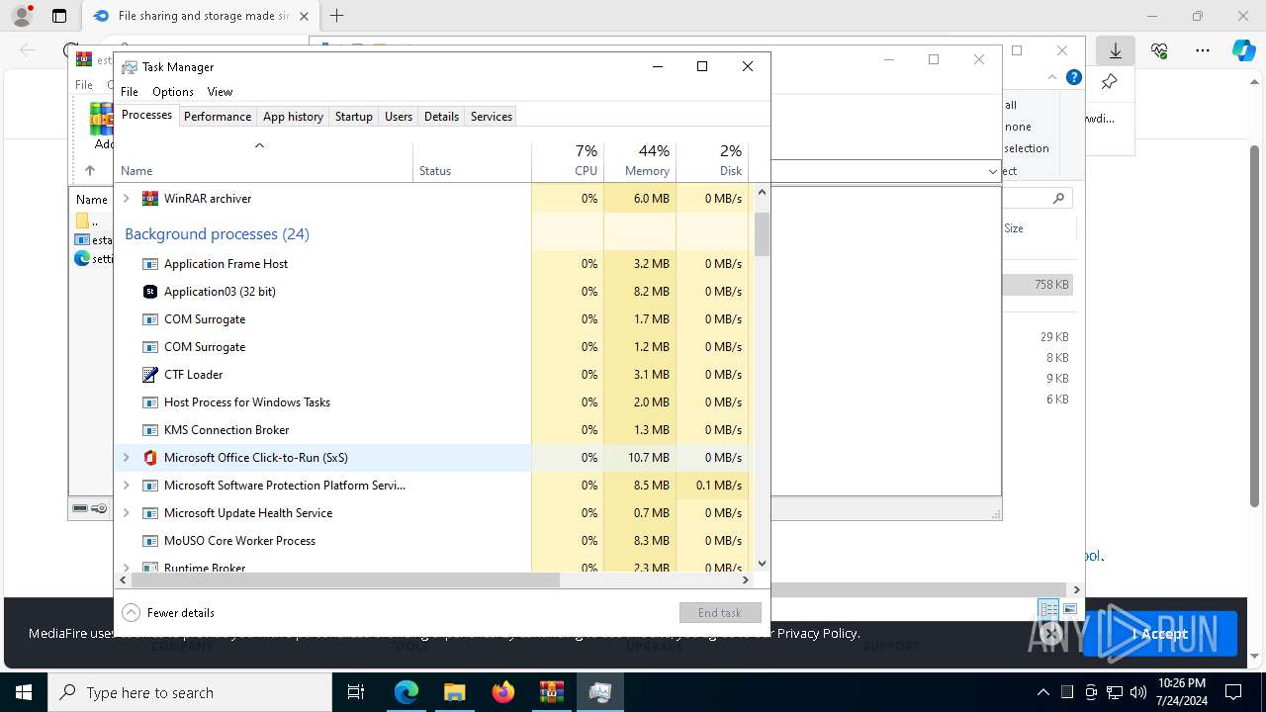Switch to large thumbnails view icon
1266x712 pixels.
pyautogui.click(x=1070, y=609)
